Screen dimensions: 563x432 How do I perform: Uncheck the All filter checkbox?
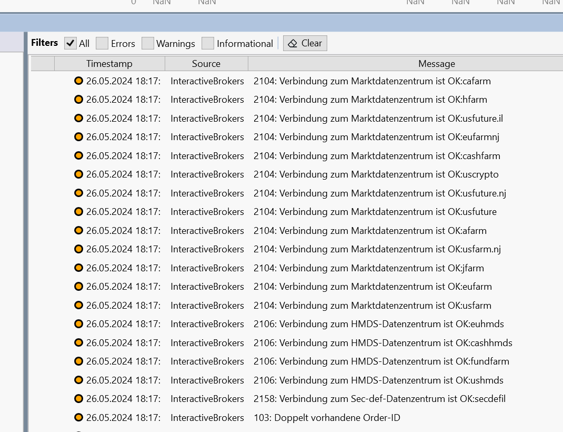[71, 43]
